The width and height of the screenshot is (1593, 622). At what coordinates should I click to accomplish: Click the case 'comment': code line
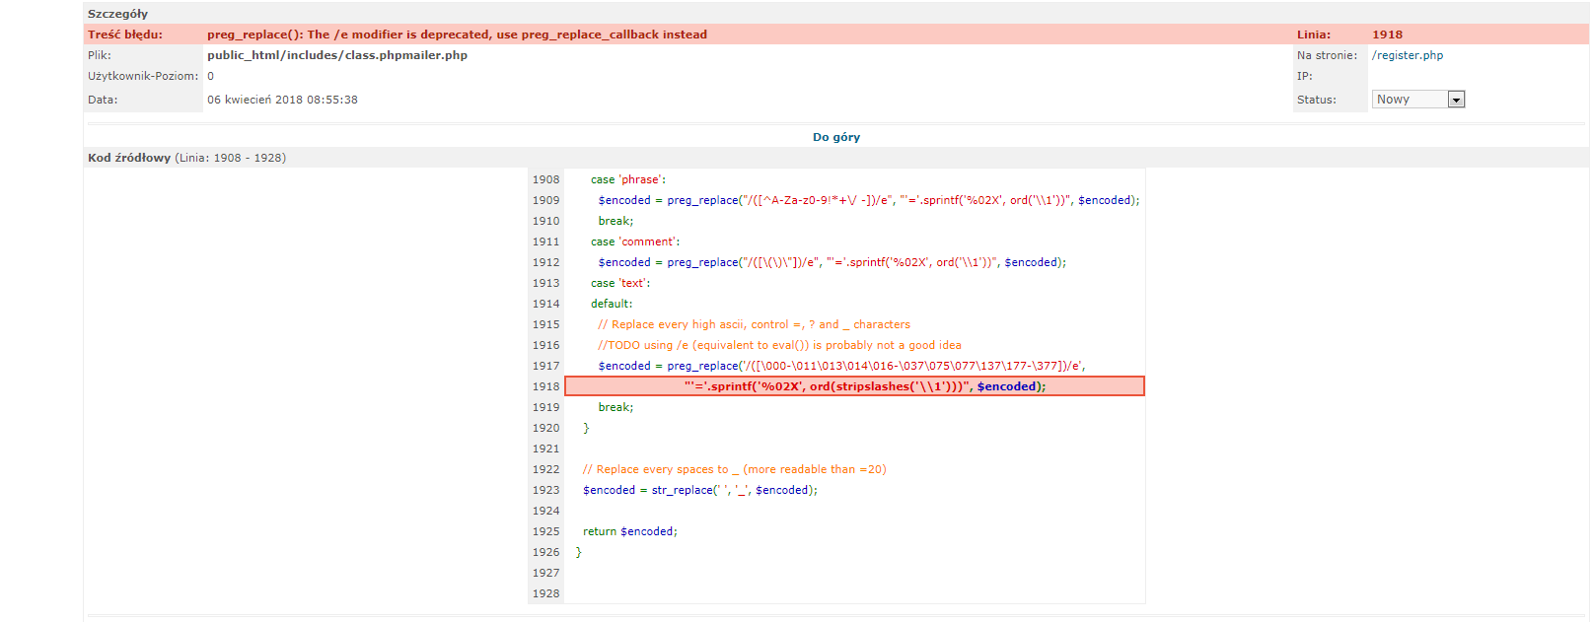coord(635,242)
